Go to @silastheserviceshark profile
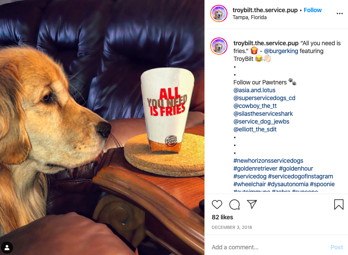Screen dimensions: 348x255 pos(263,114)
